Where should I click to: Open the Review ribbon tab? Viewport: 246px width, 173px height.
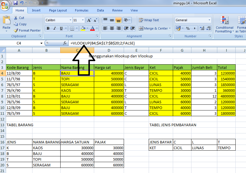(117, 10)
